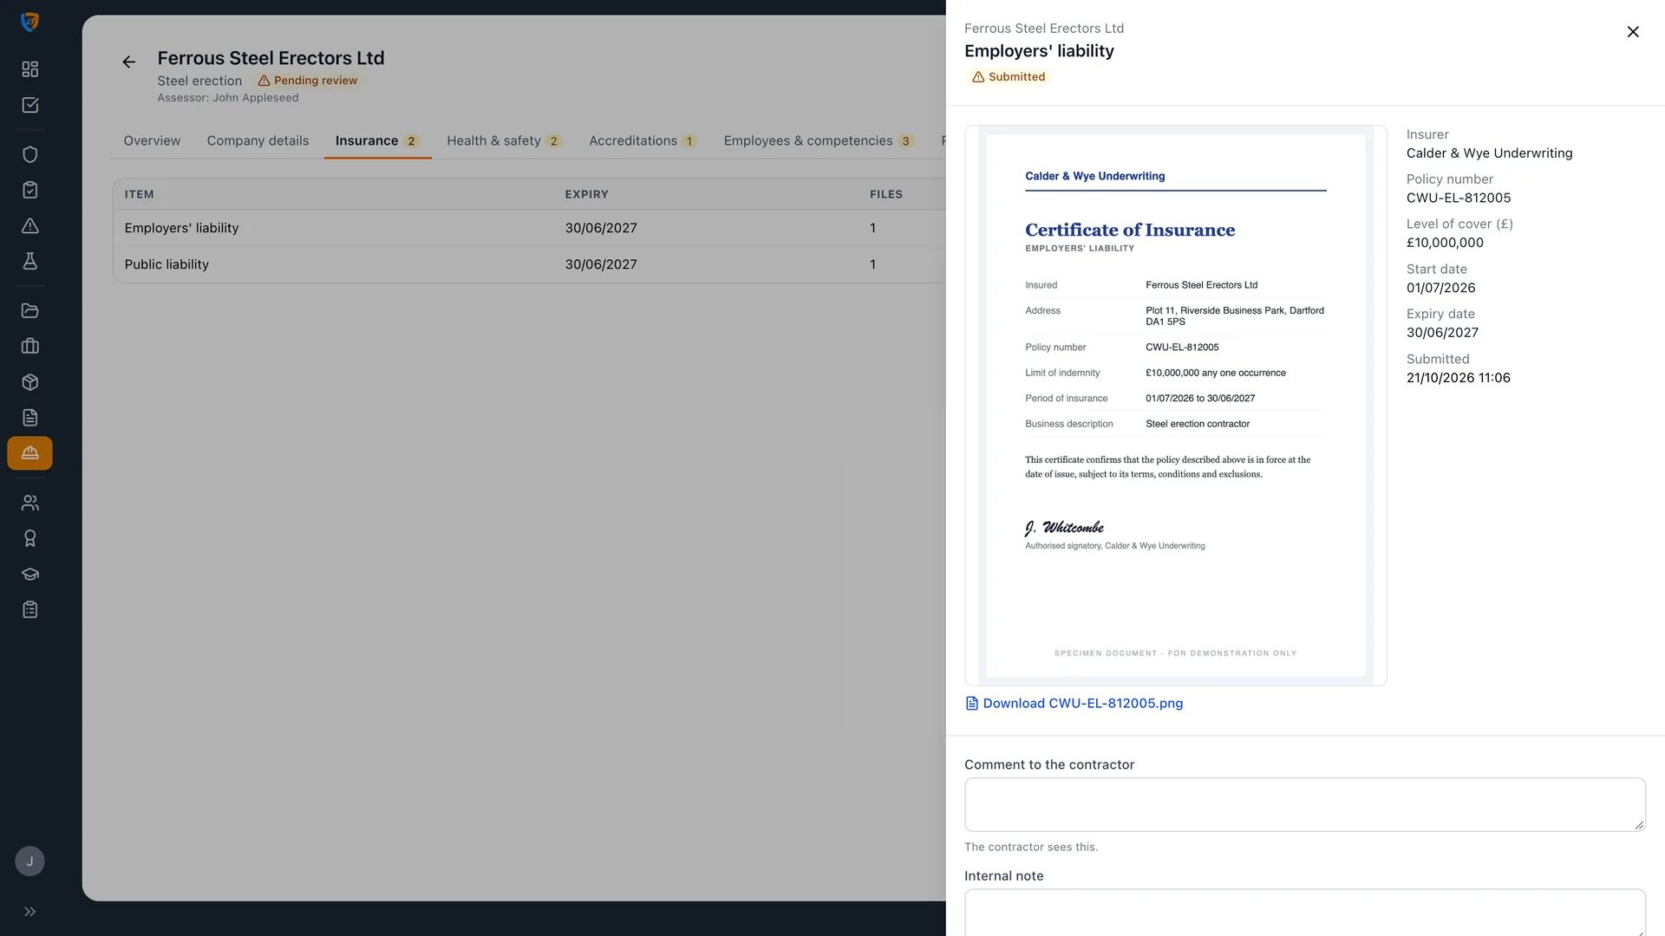
Task: Select the Insurance tab
Action: 377,140
